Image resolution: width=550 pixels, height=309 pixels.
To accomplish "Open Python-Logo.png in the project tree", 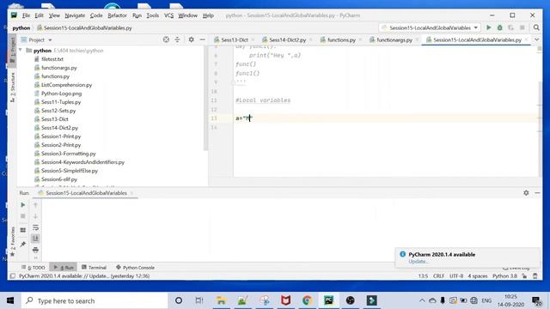I will pos(61,94).
